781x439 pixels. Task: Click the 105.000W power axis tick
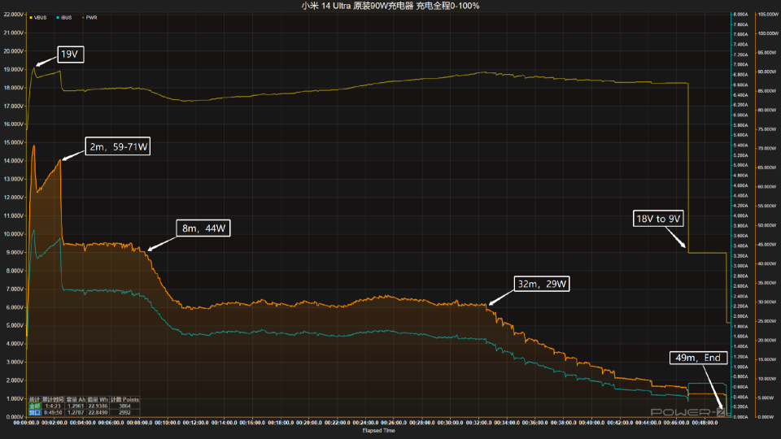click(x=767, y=15)
